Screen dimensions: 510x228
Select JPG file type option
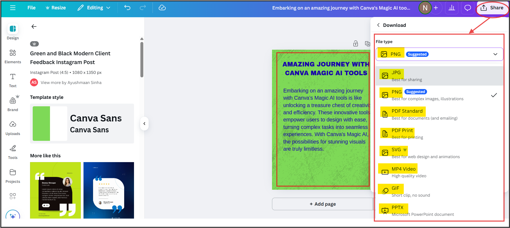pyautogui.click(x=439, y=76)
